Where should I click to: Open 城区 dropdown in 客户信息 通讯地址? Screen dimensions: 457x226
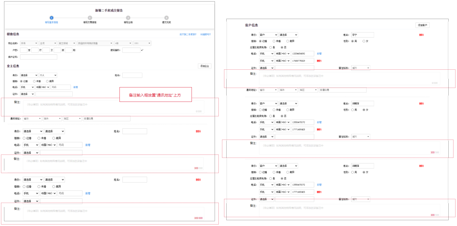click(x=308, y=90)
